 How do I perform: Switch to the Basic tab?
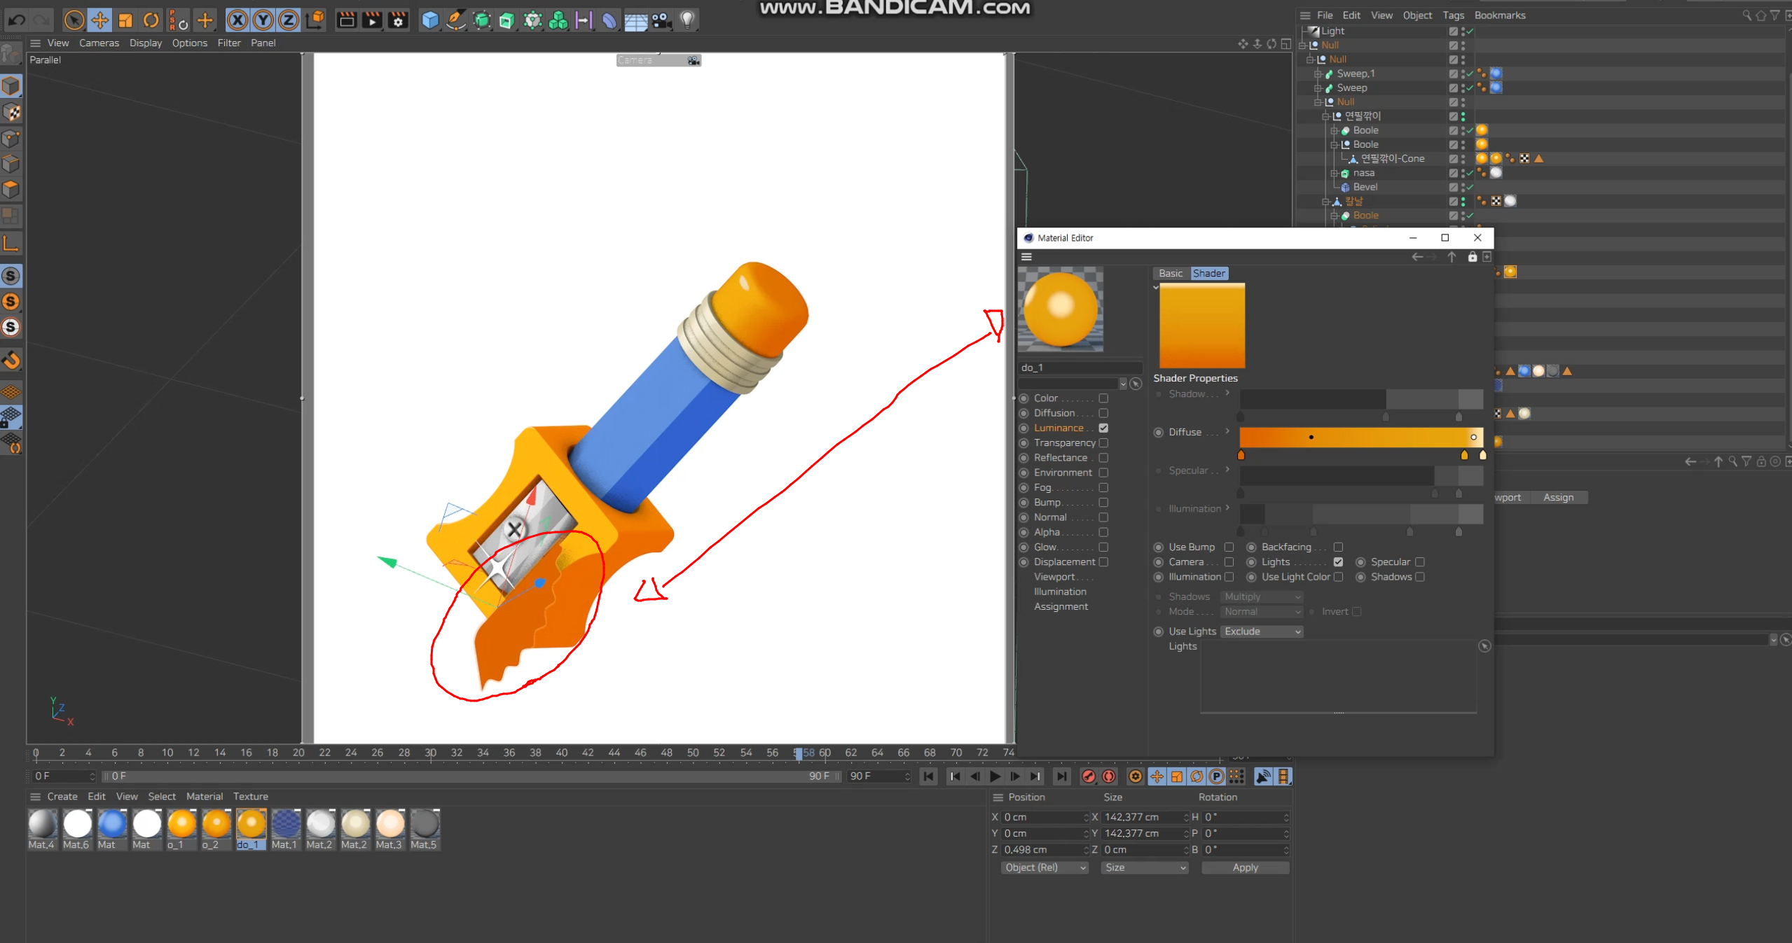pyautogui.click(x=1171, y=274)
